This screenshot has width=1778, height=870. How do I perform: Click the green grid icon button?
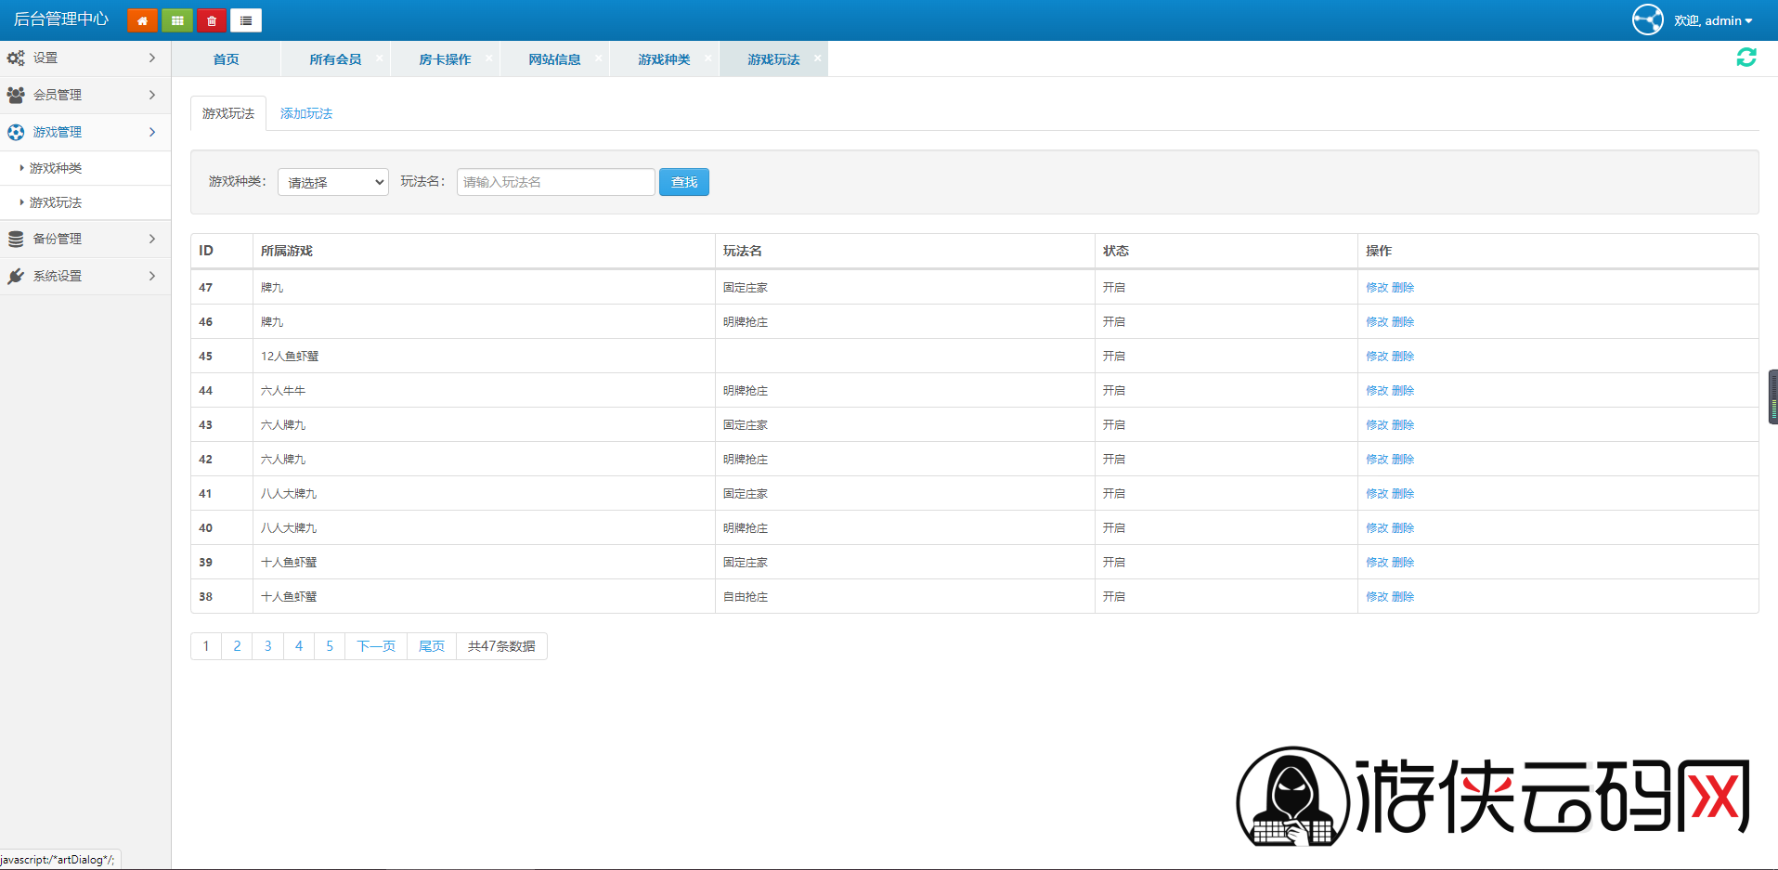pos(177,20)
